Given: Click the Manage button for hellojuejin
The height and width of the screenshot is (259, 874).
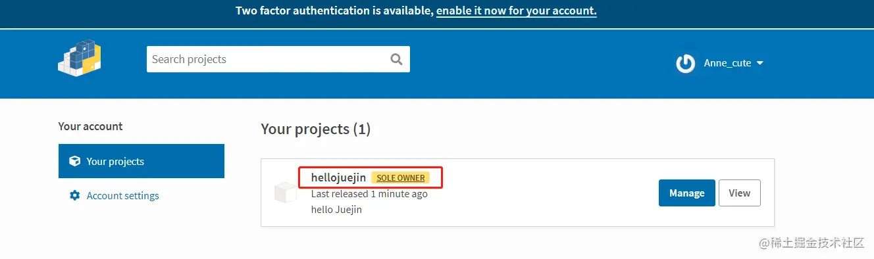Looking at the screenshot, I should [687, 193].
